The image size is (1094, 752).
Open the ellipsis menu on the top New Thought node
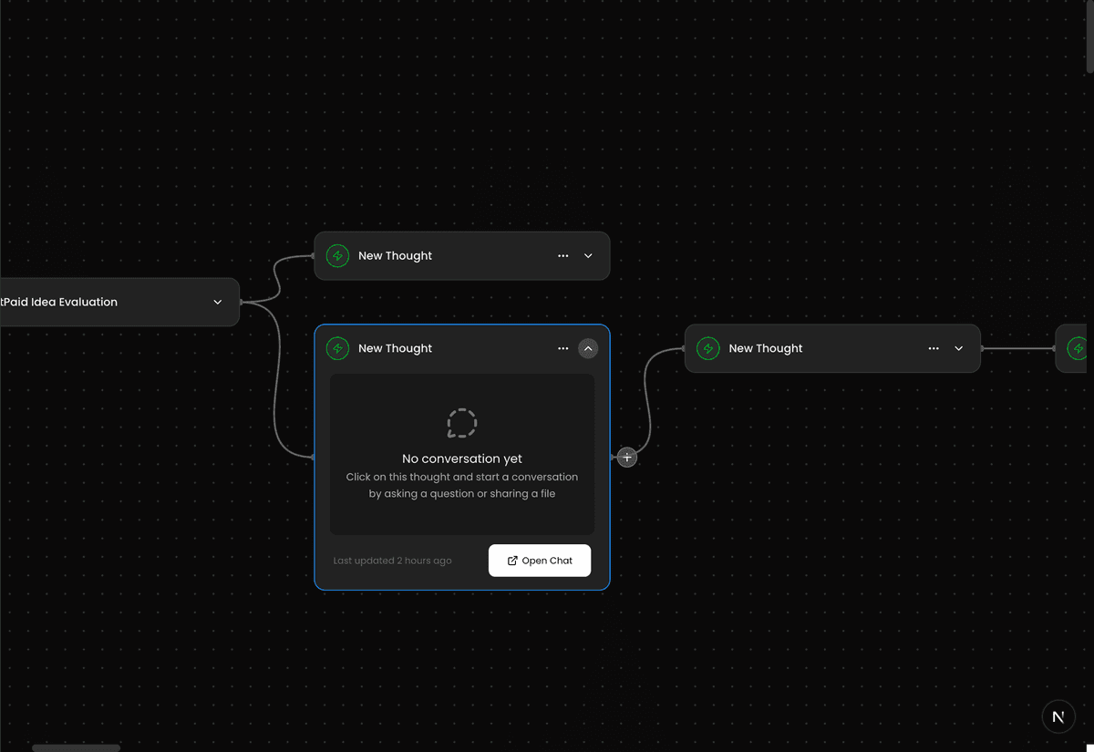pos(563,255)
